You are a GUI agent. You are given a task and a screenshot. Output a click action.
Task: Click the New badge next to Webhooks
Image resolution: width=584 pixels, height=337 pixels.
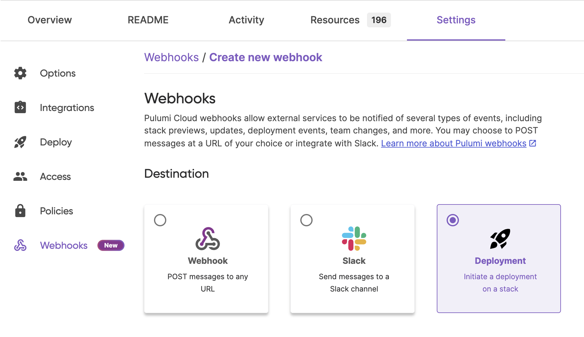coord(111,245)
